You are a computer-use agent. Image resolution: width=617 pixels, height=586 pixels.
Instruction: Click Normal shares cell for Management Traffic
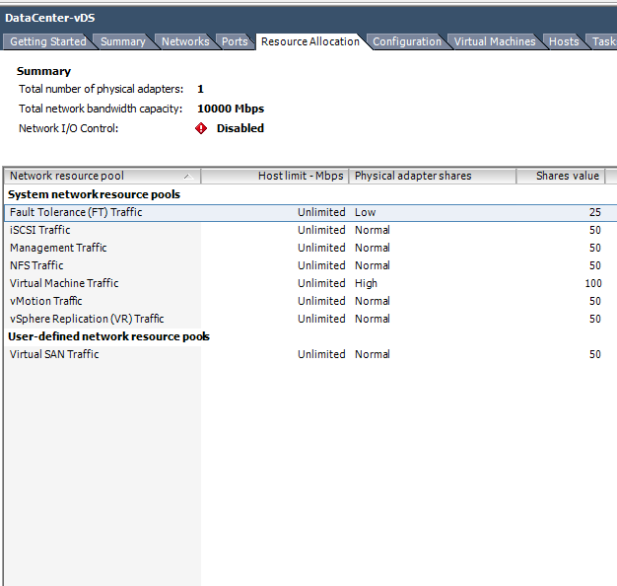373,248
